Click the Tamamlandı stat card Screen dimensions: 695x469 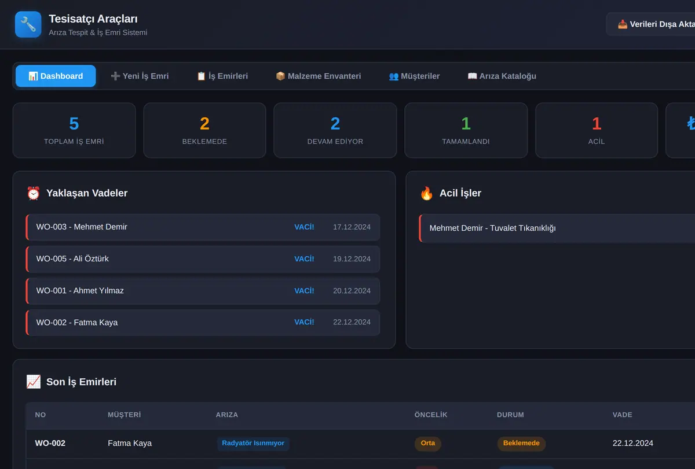tap(466, 130)
